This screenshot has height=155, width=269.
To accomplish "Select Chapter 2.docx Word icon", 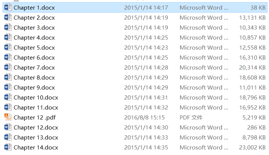I will pyautogui.click(x=8, y=17).
